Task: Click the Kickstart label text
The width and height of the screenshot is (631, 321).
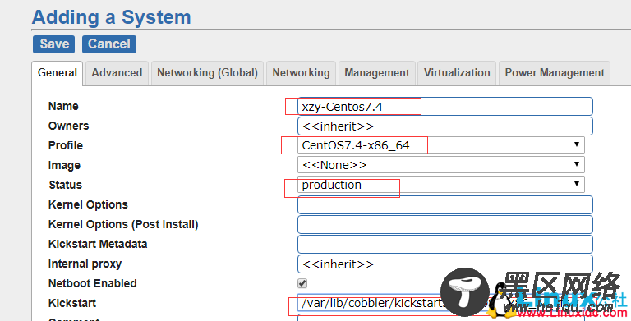Action: [x=72, y=303]
